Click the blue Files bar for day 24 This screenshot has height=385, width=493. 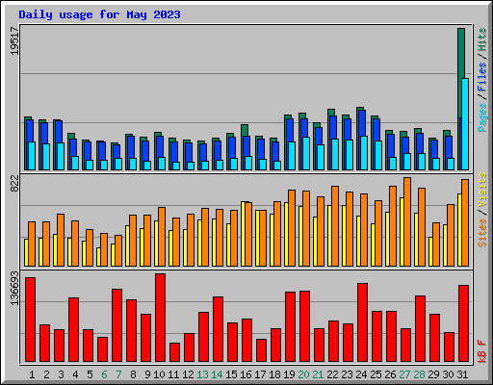(x=362, y=123)
